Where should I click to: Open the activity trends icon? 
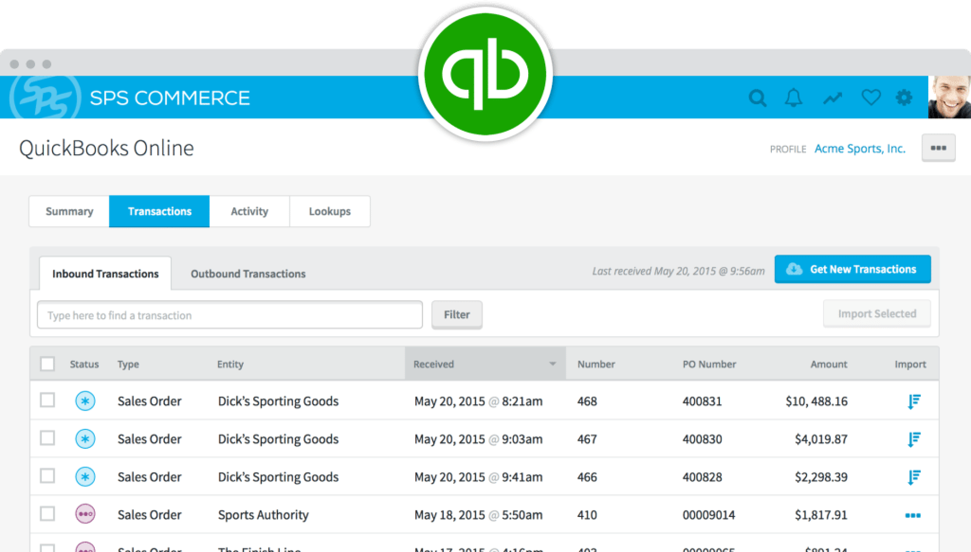[833, 98]
